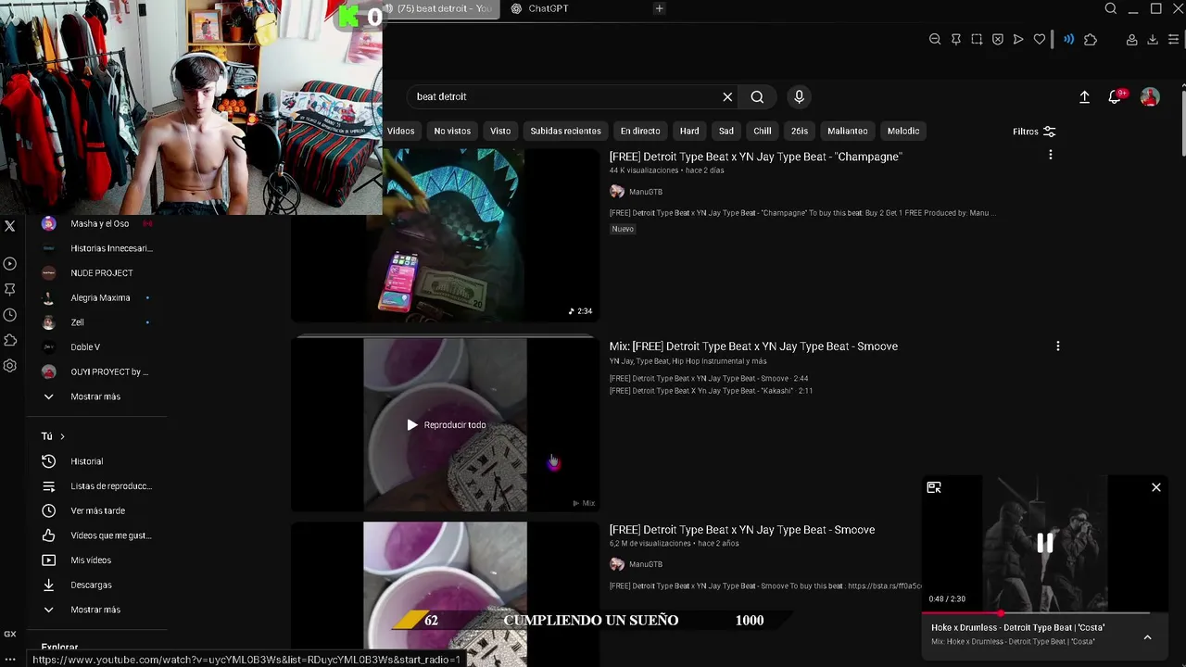Pause the miniplayer video

pos(1044,544)
